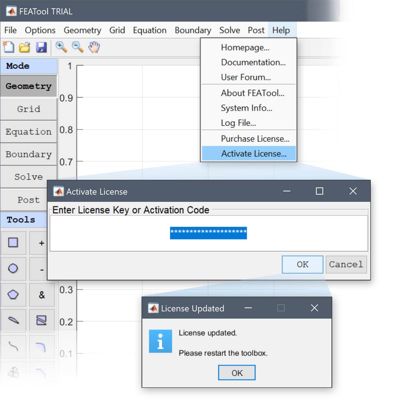
Task: Activate the zoom out magnifier tool
Action: 77,47
